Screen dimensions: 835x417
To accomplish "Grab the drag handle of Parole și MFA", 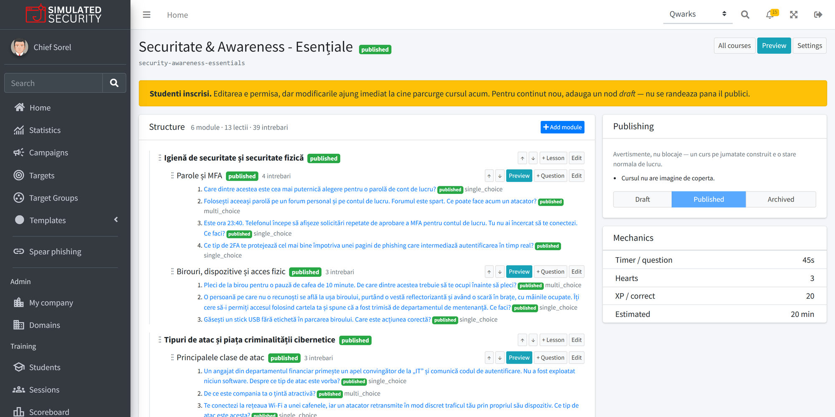I will (x=172, y=176).
